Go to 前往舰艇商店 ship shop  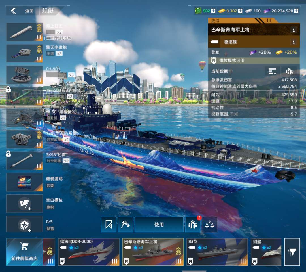click(24, 252)
